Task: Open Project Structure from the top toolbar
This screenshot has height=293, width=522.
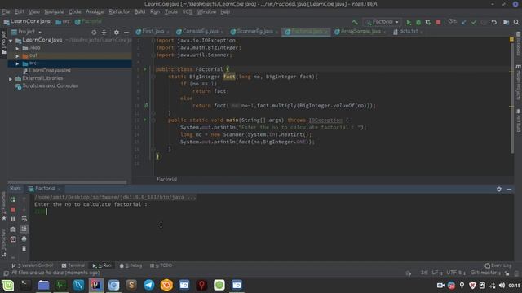Action: point(506,22)
